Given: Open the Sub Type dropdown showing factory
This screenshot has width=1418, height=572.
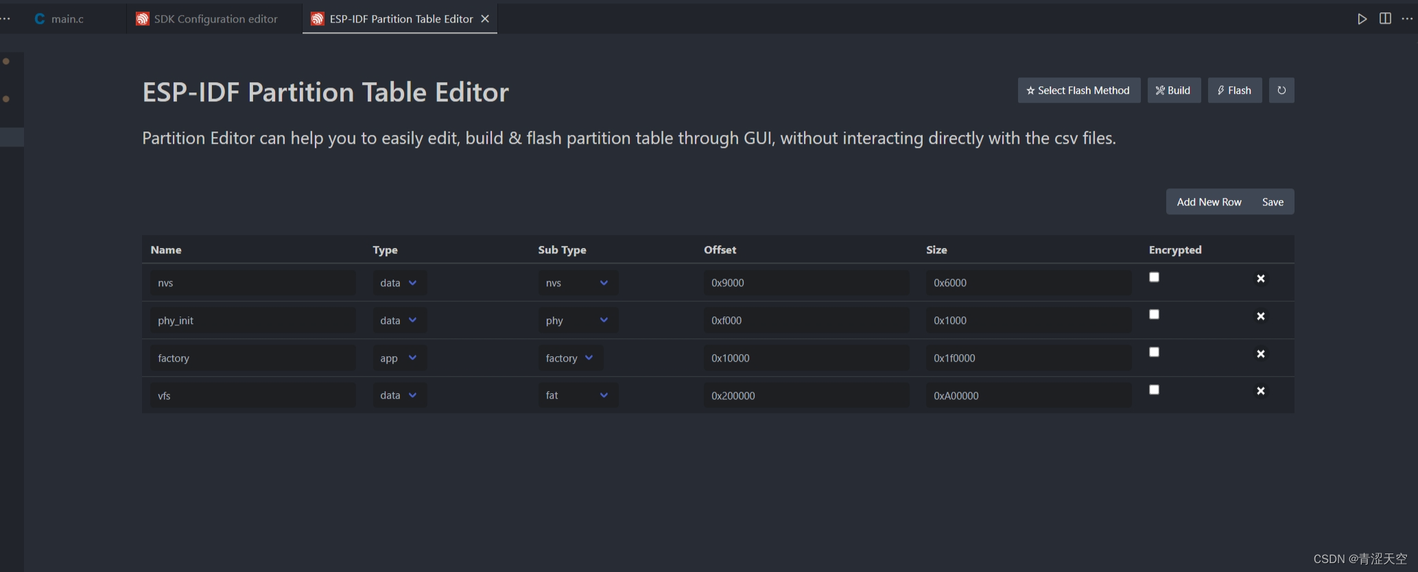Looking at the screenshot, I should tap(570, 358).
